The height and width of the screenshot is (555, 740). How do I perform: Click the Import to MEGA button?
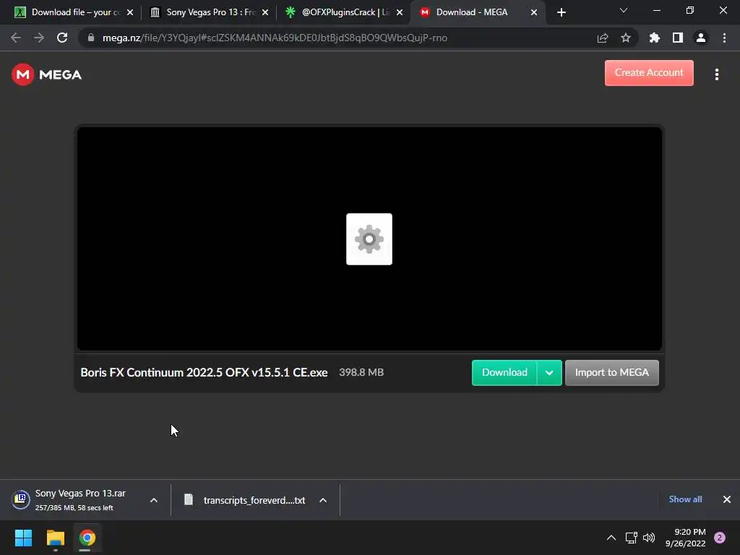611,372
